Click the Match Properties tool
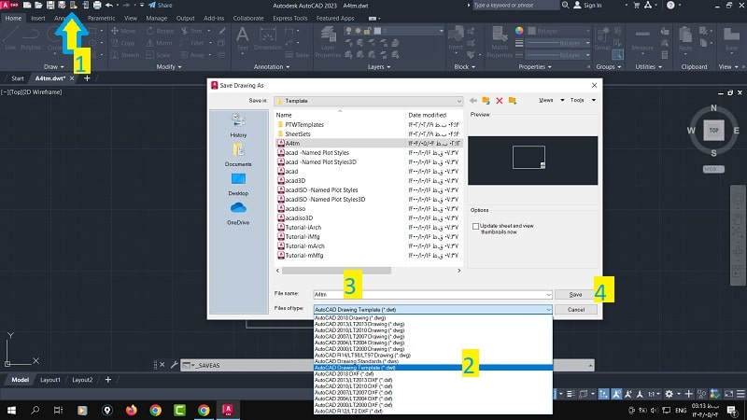The image size is (747, 420). point(500,42)
